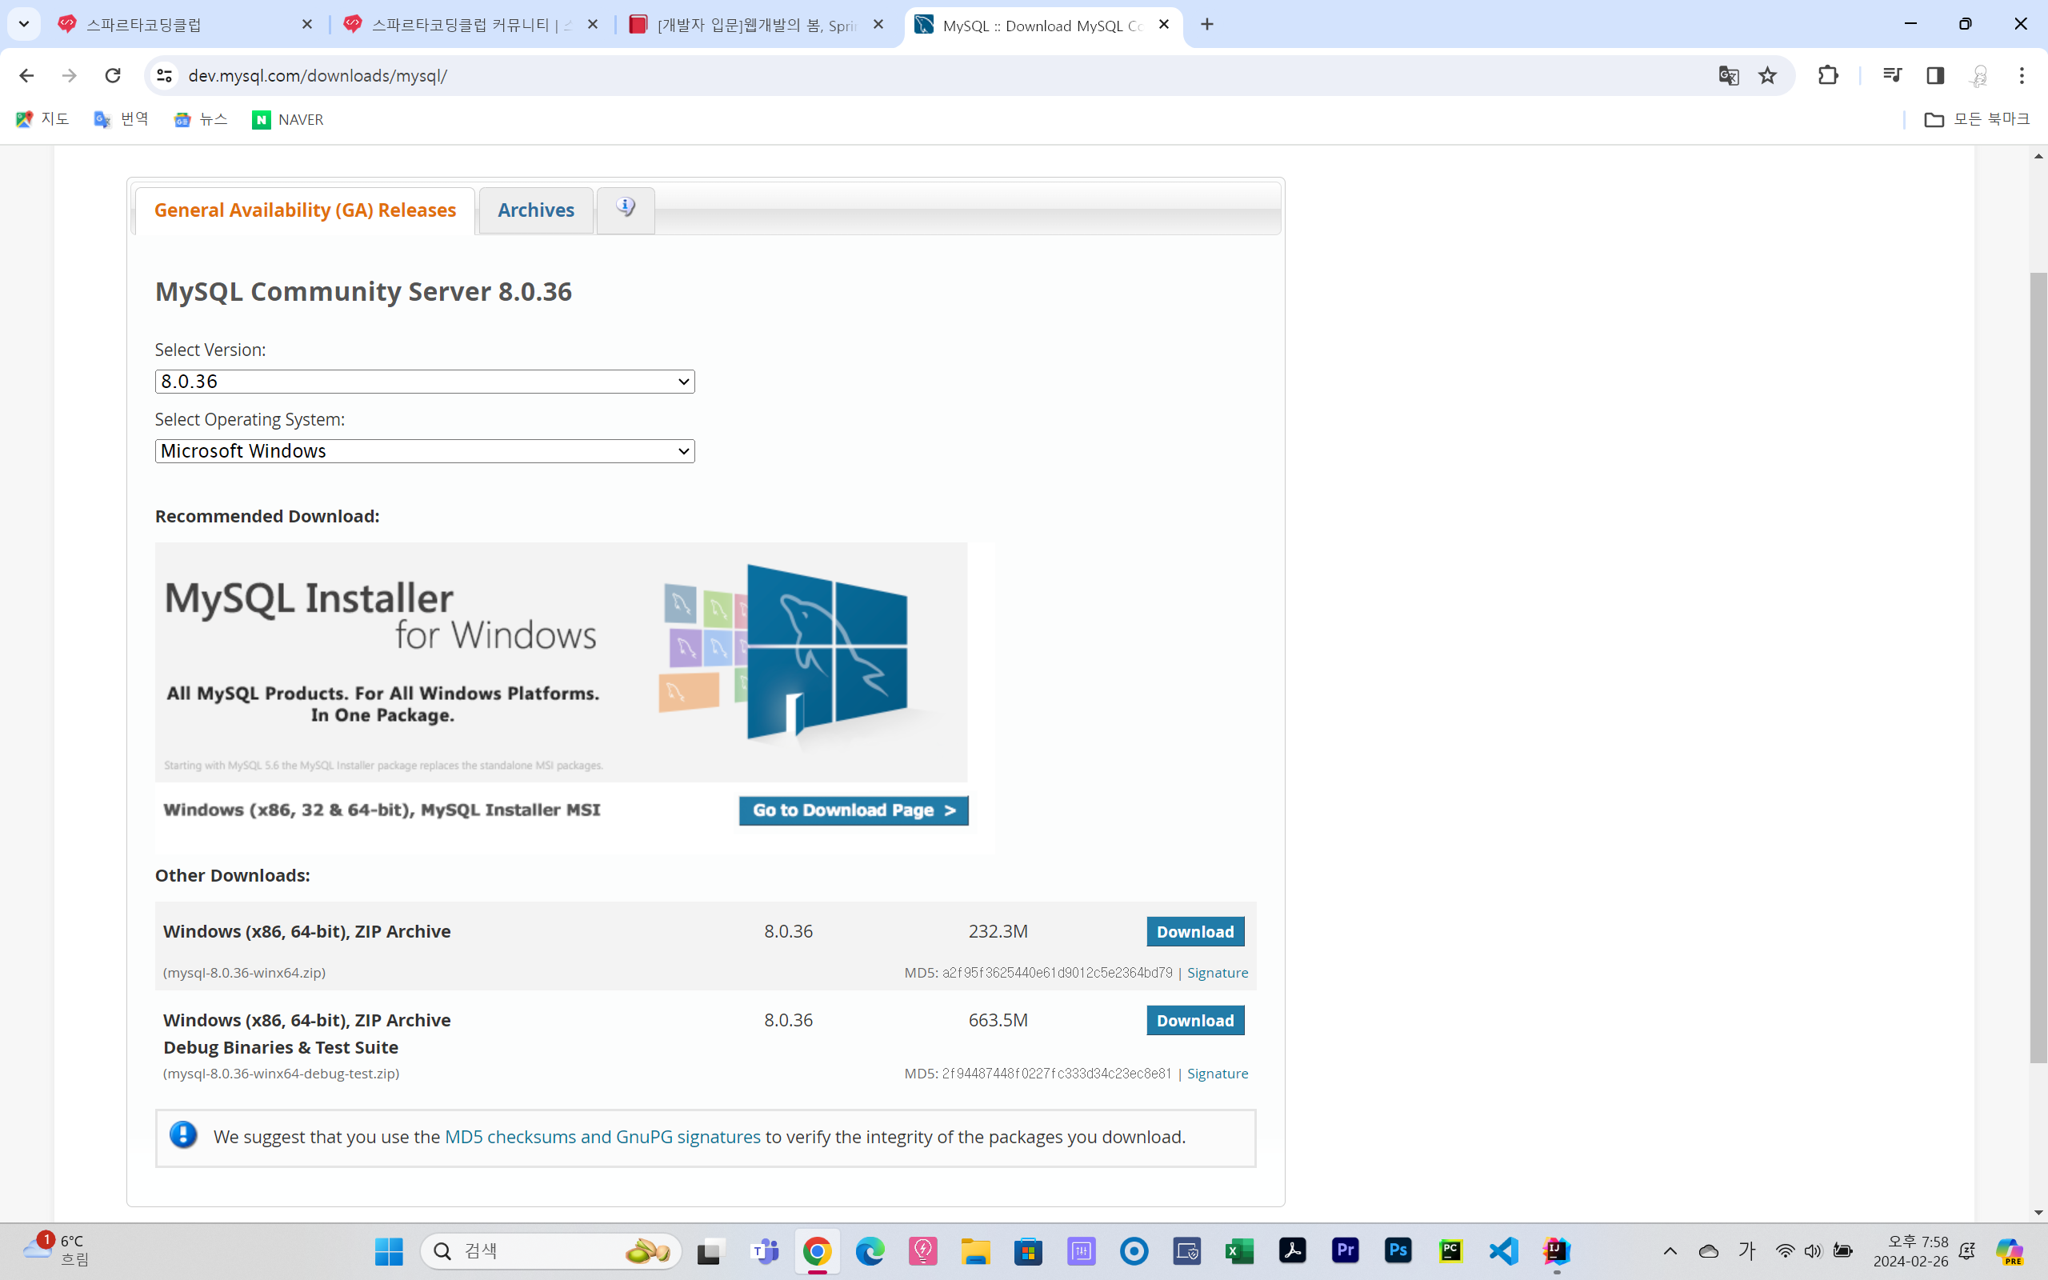
Task: Toggle the Korean IME 가 indicator
Action: (1746, 1250)
